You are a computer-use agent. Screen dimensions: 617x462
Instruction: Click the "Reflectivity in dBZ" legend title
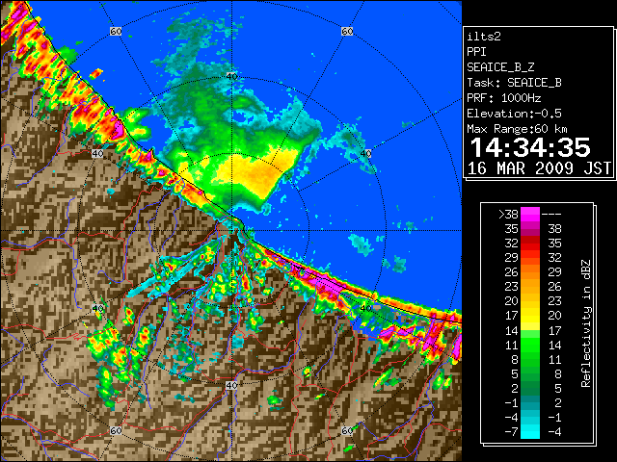[x=585, y=323]
